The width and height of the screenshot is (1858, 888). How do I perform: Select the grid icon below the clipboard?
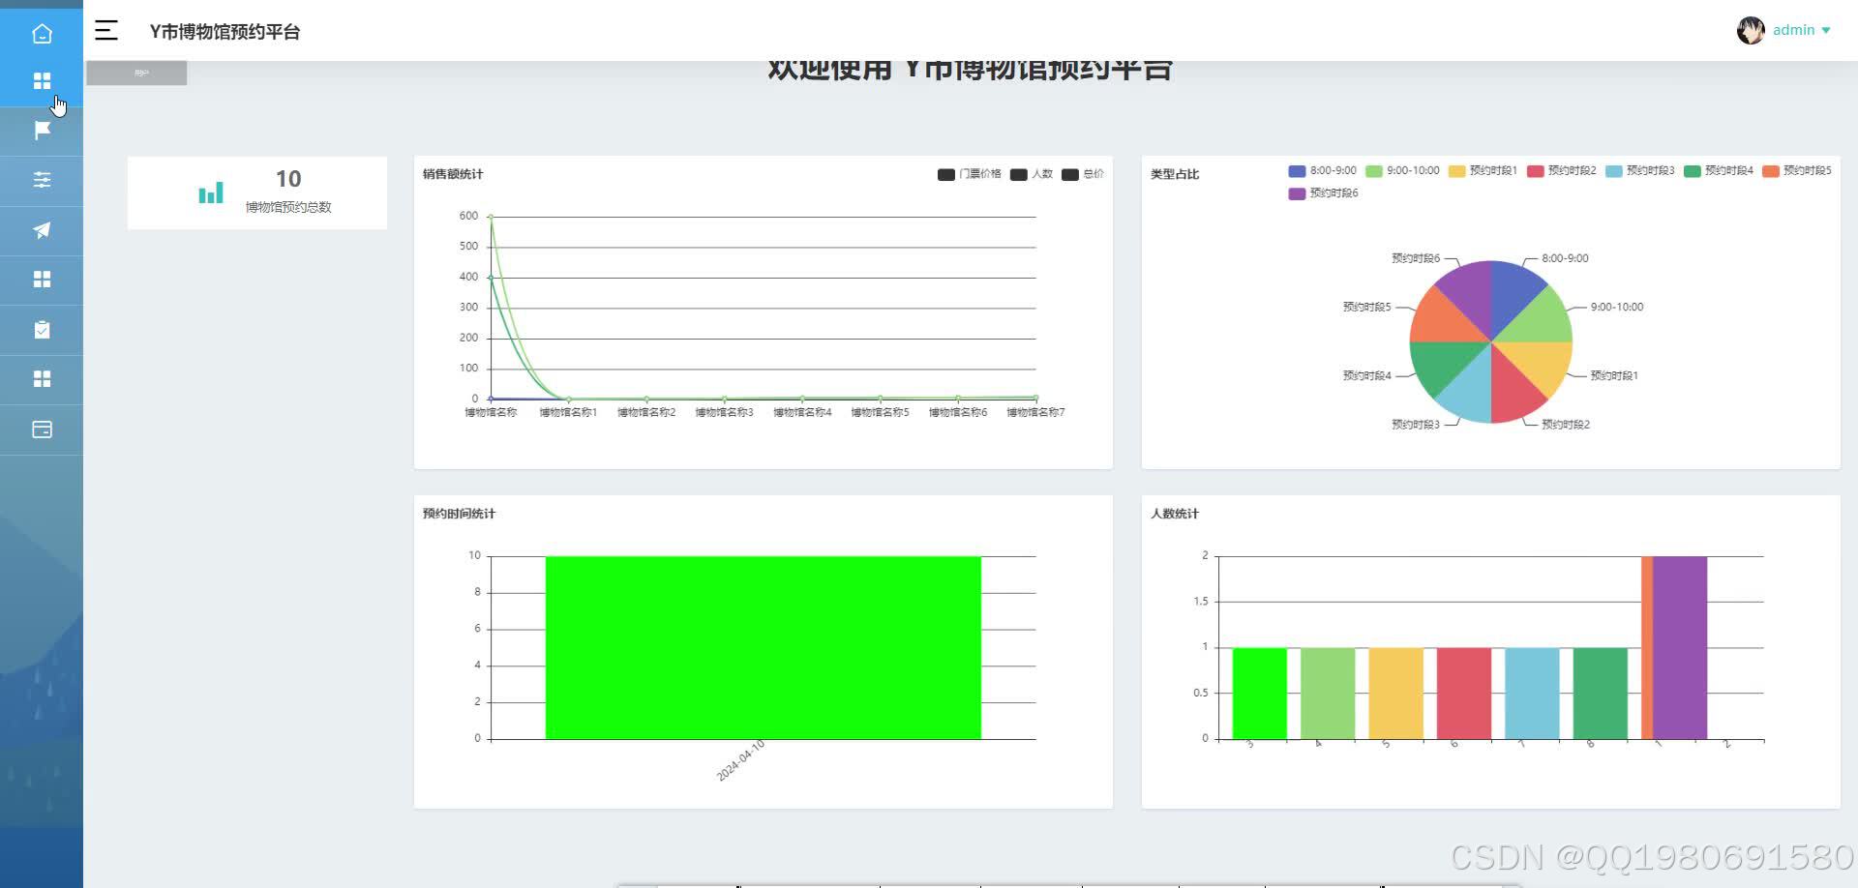coord(42,379)
